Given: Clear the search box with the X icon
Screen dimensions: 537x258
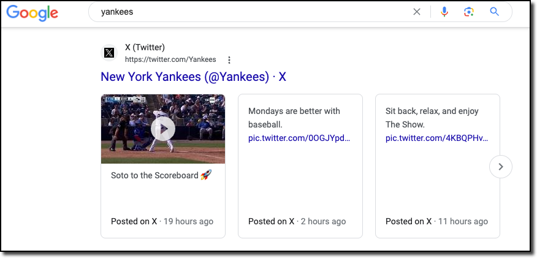Looking at the screenshot, I should point(416,12).
